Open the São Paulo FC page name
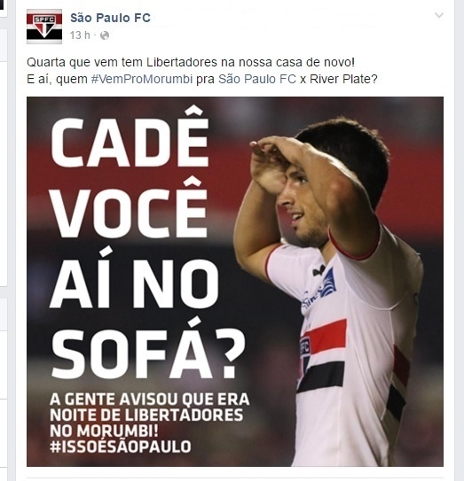The width and height of the screenshot is (464, 481). click(110, 18)
